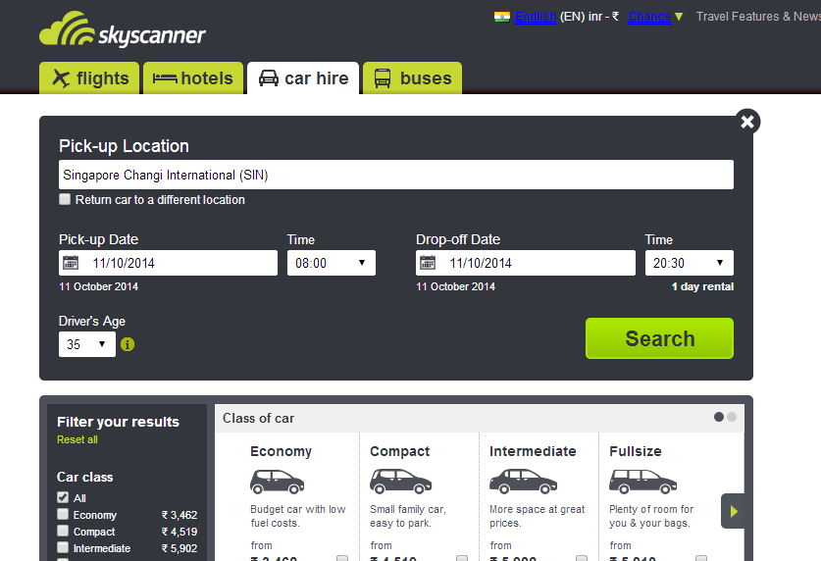Click the Economy heading in carousel

(282, 451)
